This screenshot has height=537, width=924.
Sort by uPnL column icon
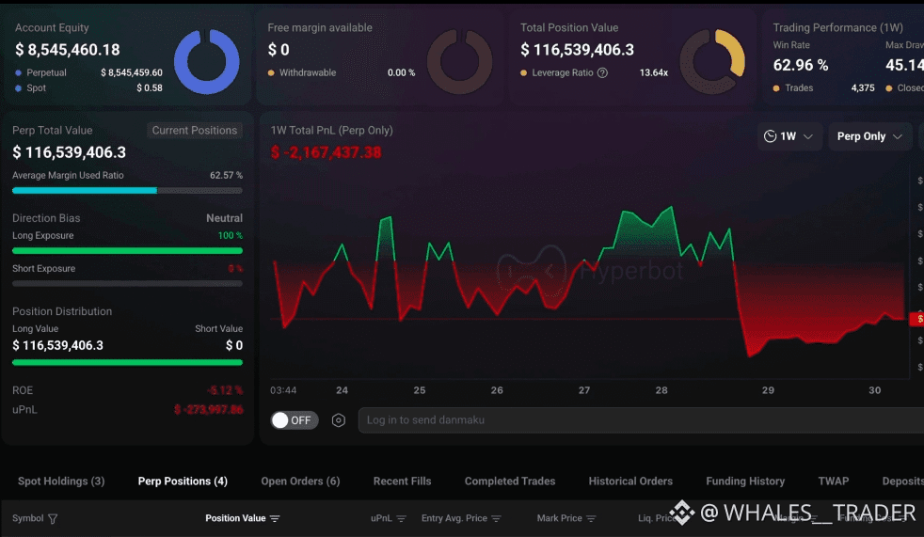coord(401,518)
